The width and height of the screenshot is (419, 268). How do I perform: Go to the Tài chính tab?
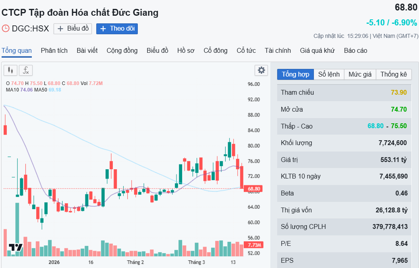pyautogui.click(x=278, y=50)
